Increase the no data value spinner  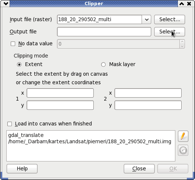click(x=182, y=42)
